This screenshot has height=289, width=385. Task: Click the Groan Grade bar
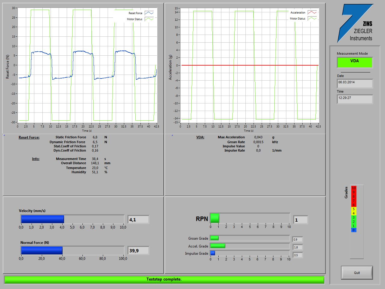(x=250, y=238)
